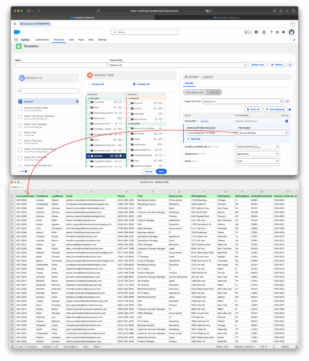Open the round dropdown button at top right of Sandbox bar
The image size is (309, 361).
point(293,24)
